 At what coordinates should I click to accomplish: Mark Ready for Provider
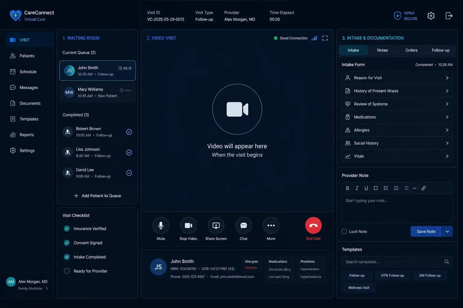pos(67,271)
